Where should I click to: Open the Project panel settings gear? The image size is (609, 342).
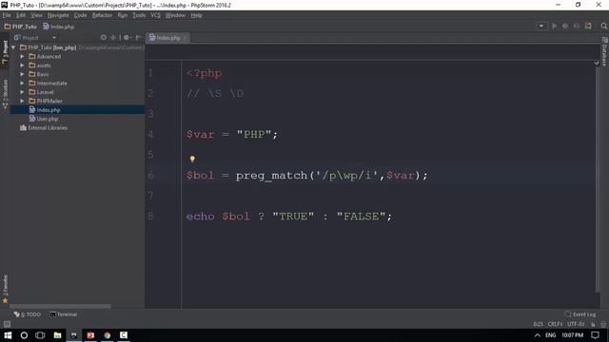127,38
